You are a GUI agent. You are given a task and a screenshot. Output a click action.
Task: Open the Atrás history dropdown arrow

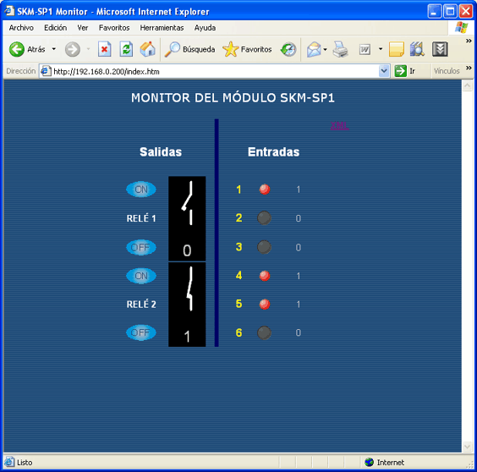54,49
